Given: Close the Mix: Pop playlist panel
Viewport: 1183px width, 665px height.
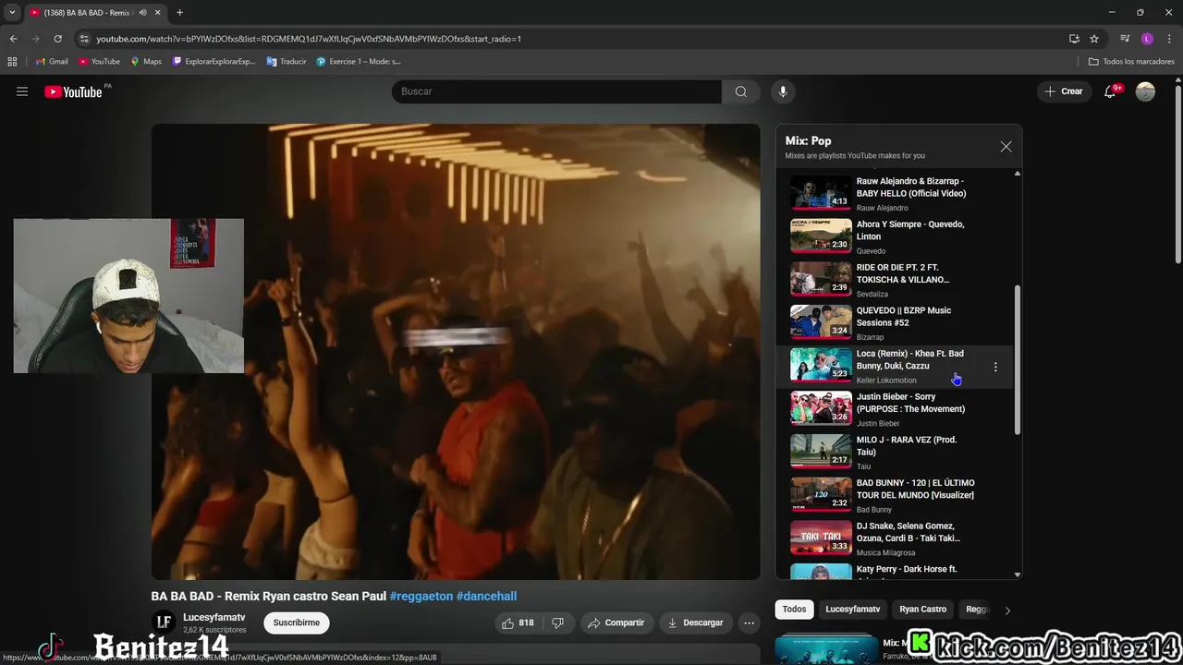Looking at the screenshot, I should (1006, 147).
